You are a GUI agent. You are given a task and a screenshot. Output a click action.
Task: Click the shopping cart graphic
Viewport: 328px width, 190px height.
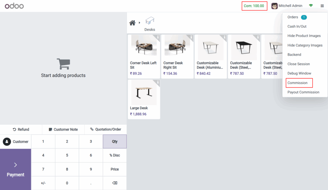click(63, 64)
